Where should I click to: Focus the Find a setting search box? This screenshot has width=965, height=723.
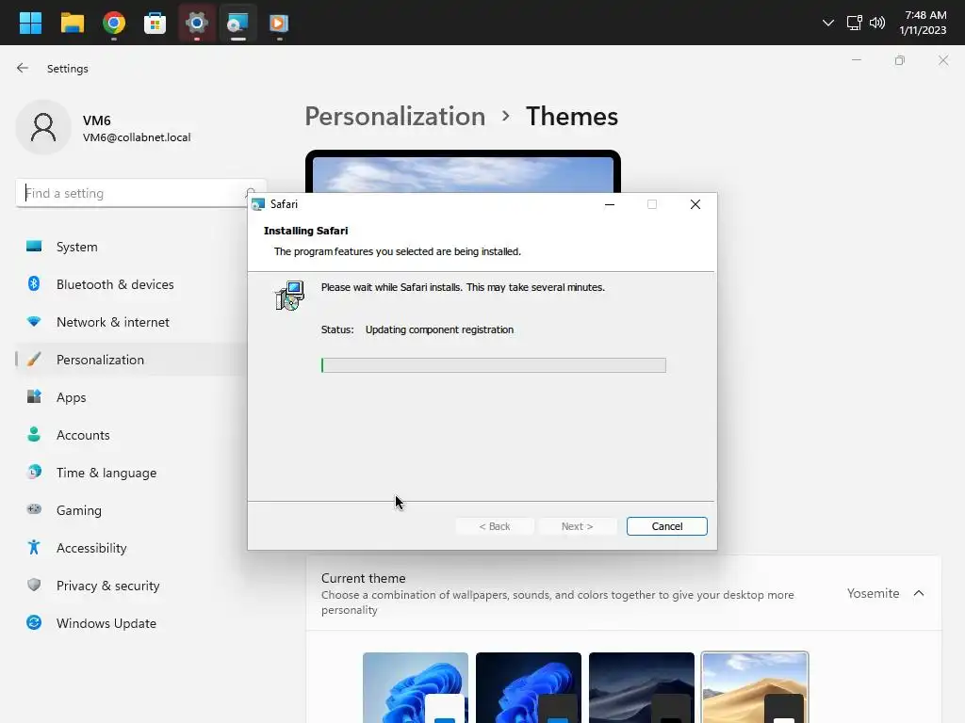click(x=140, y=193)
